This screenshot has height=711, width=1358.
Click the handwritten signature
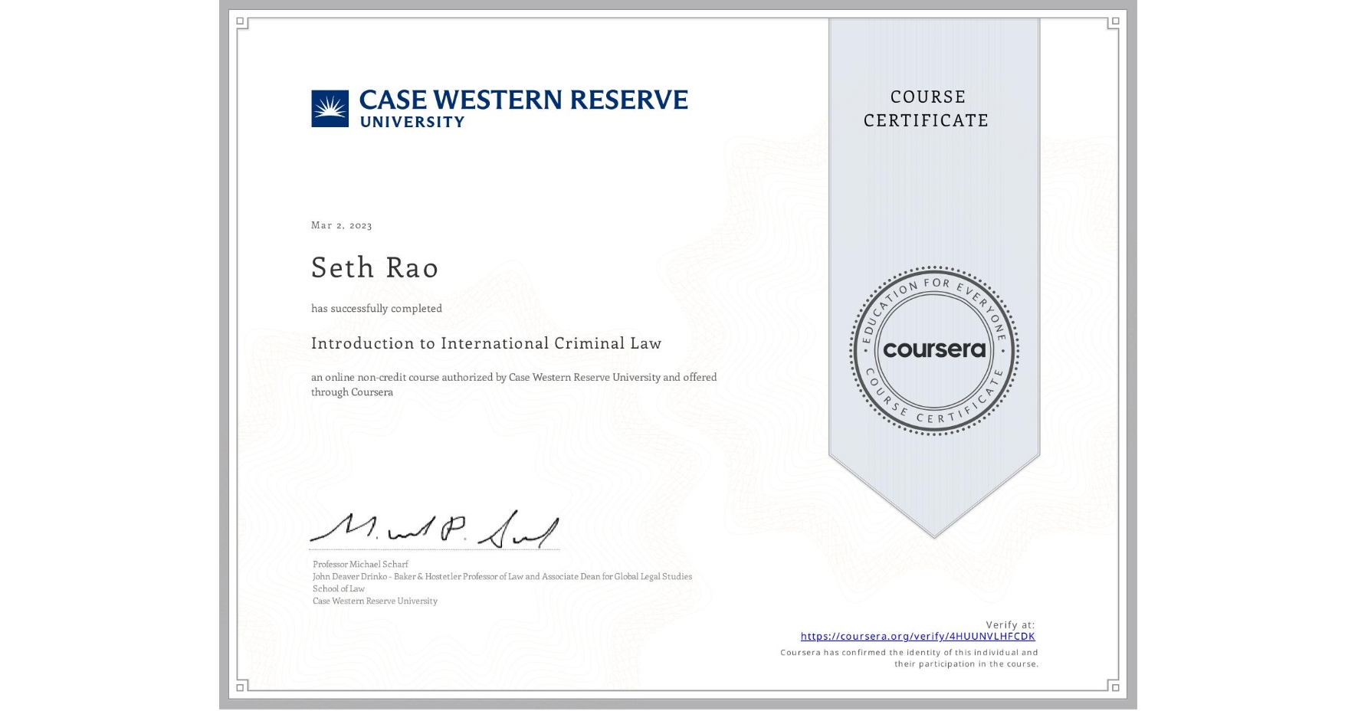point(435,529)
